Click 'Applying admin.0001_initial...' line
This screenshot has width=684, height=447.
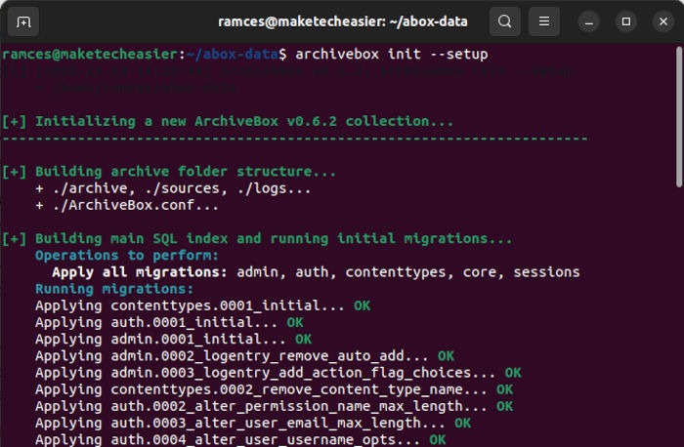174,340
